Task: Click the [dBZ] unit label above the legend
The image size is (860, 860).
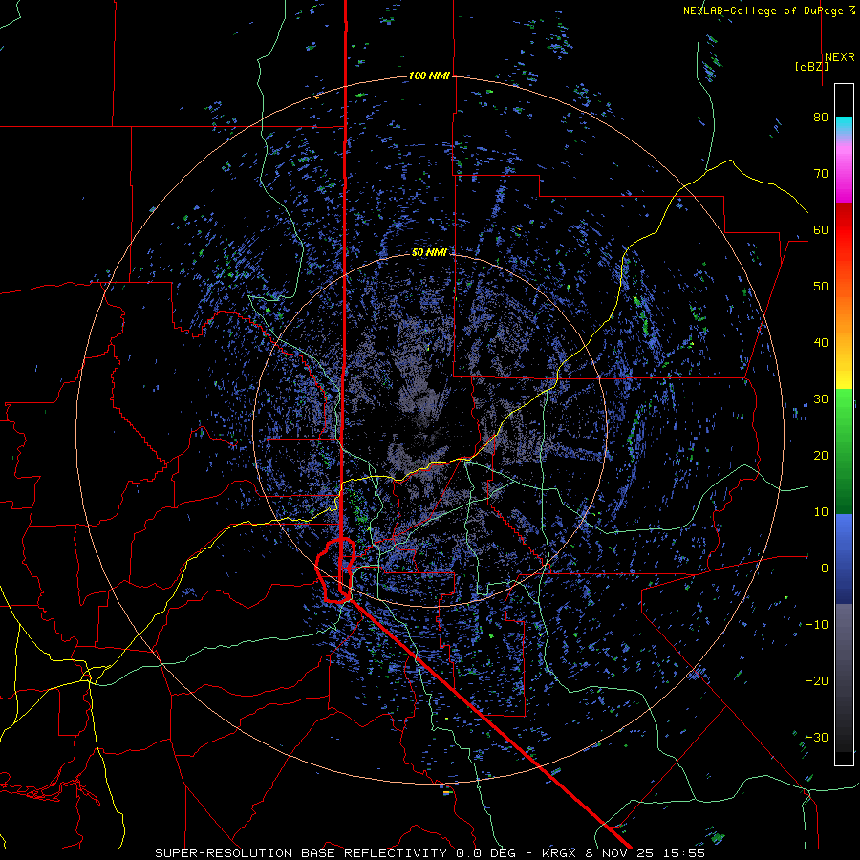Action: coord(810,67)
